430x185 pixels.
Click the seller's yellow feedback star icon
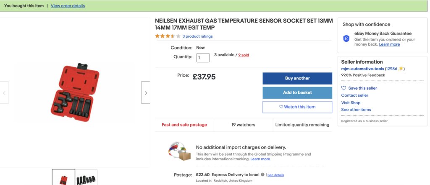coord(401,69)
